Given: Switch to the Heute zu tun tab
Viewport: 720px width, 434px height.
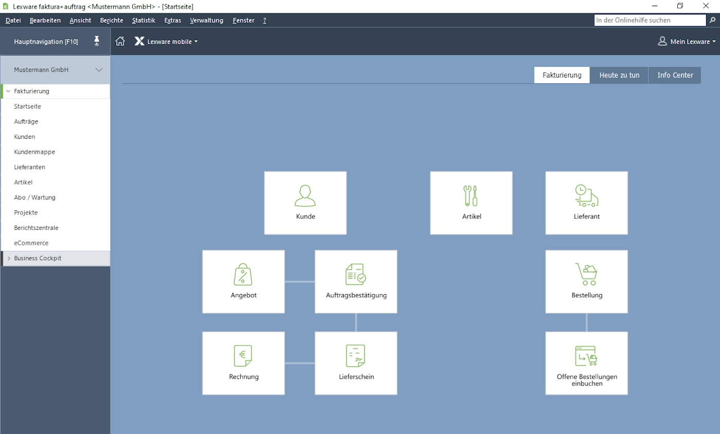Looking at the screenshot, I should pos(619,75).
